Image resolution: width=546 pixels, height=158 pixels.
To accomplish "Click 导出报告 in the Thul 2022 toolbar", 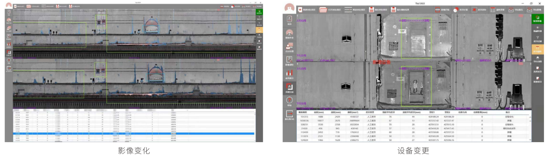I will tap(516, 10).
